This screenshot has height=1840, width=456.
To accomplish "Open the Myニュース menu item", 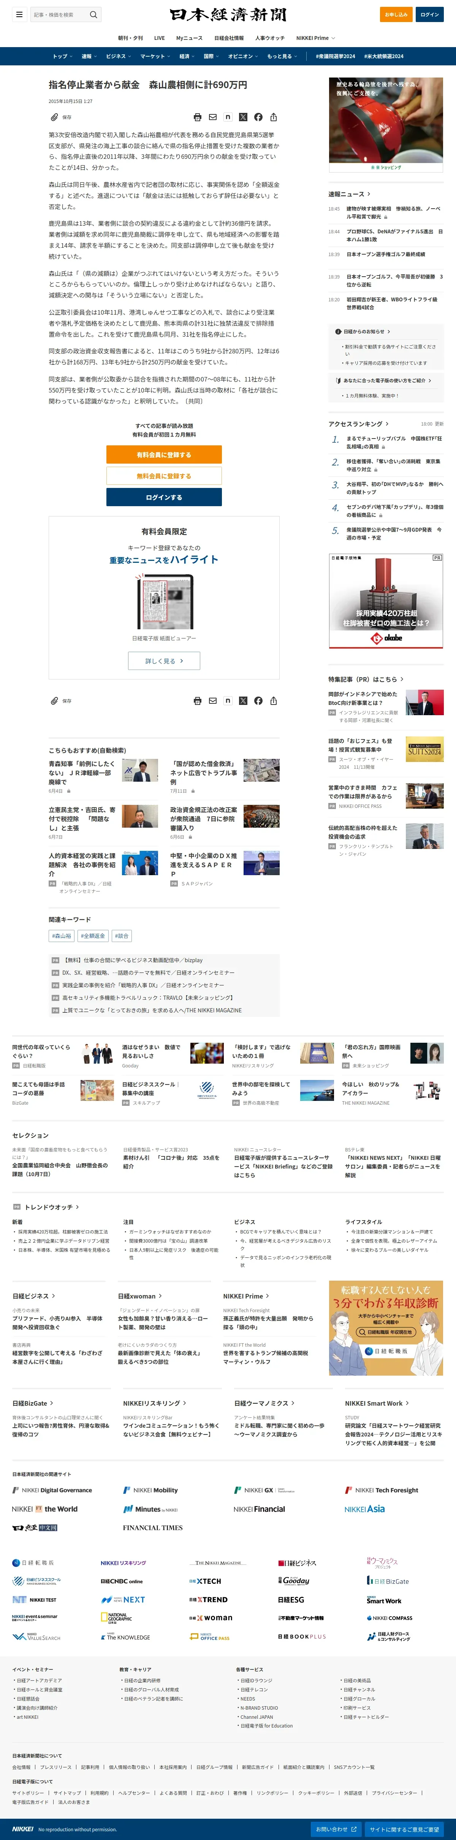I will (189, 38).
